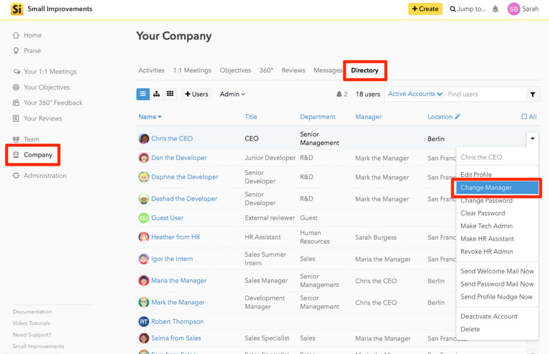The image size is (549, 354).
Task: Open Maria the Manager profile link
Action: coord(179,281)
